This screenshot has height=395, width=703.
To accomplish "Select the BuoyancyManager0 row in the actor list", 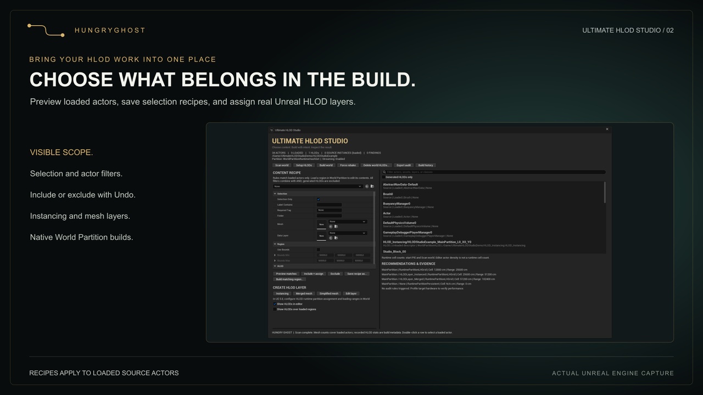I will coord(493,205).
